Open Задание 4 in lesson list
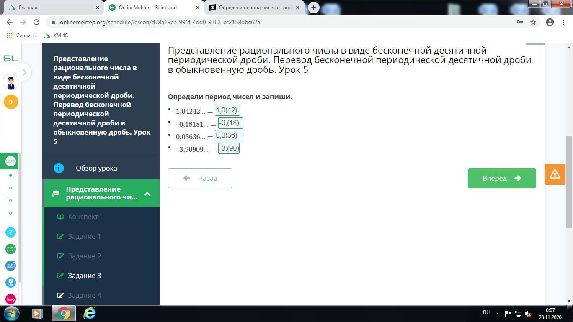The image size is (573, 322). [84, 295]
